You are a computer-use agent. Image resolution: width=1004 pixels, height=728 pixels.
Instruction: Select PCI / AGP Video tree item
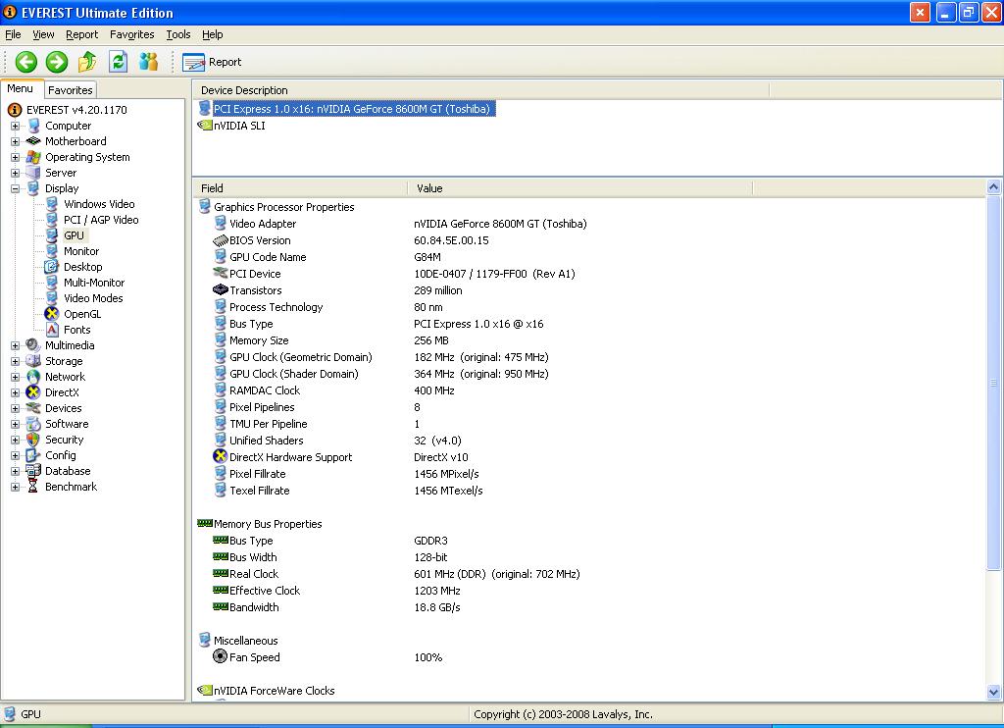click(x=101, y=220)
